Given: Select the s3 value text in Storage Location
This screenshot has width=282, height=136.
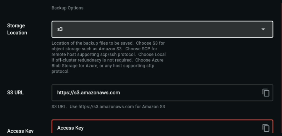Looking at the screenshot, I should (60, 29).
